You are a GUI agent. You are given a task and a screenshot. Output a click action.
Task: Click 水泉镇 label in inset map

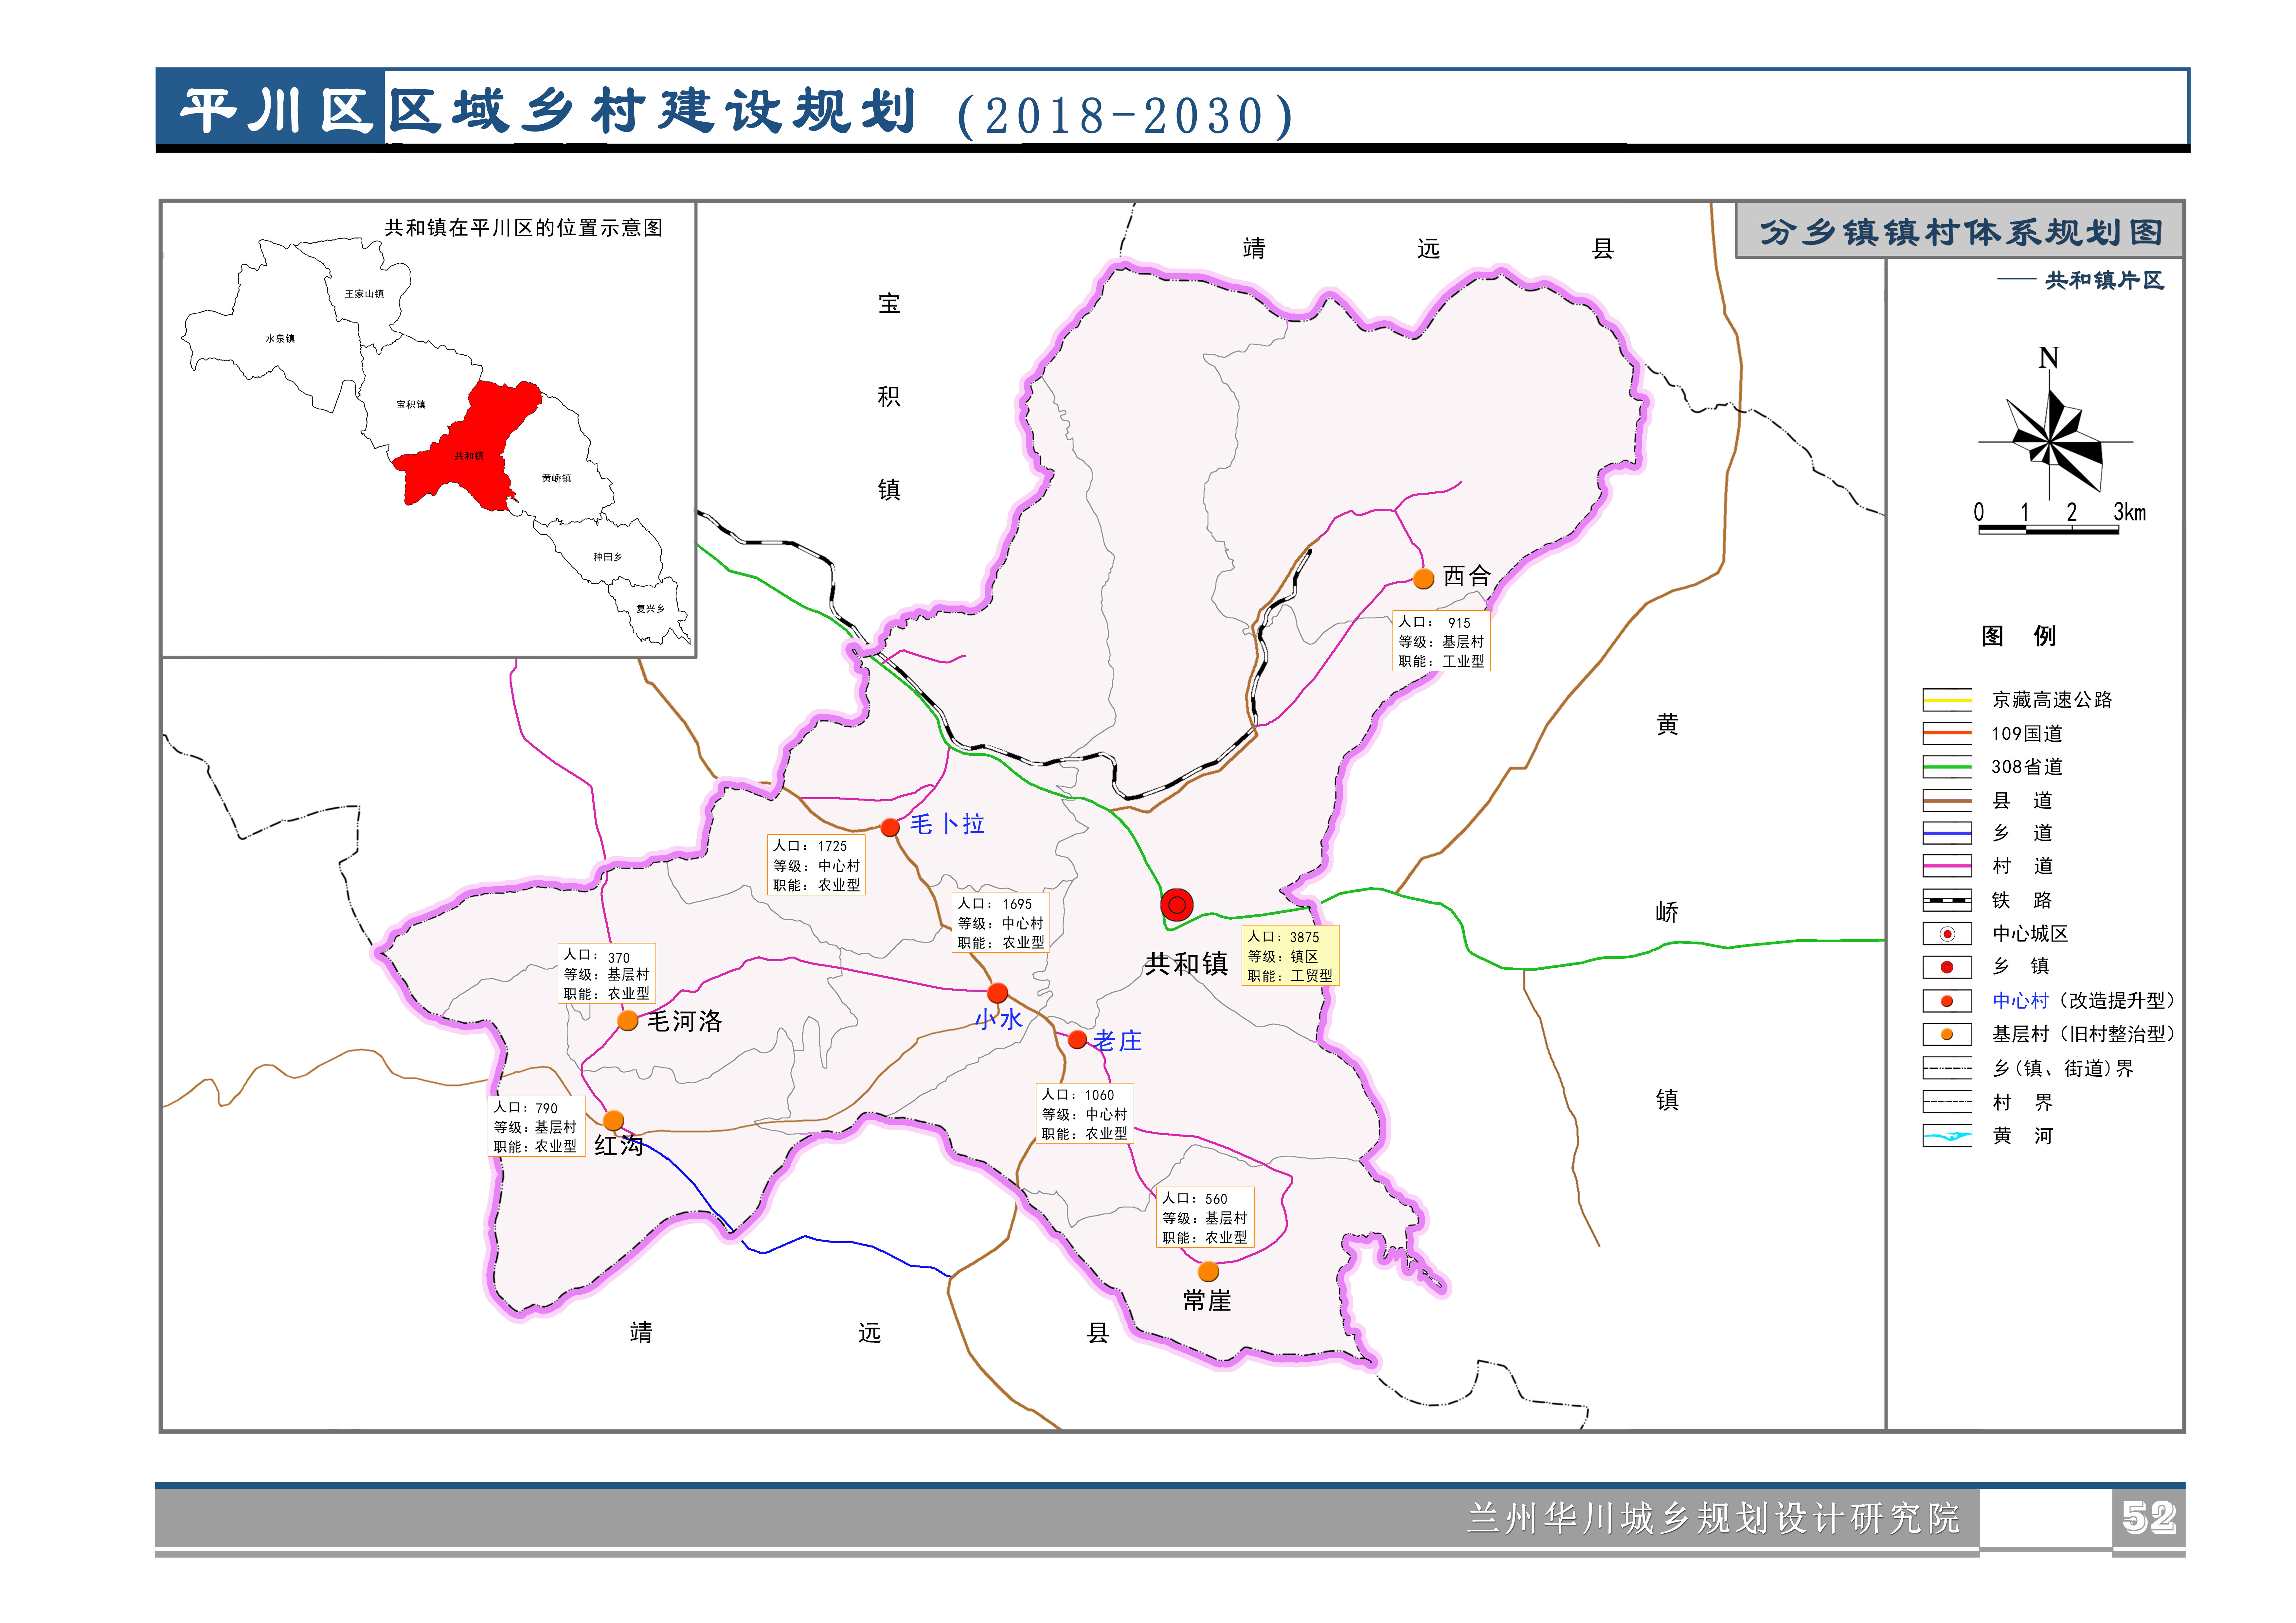[x=280, y=339]
